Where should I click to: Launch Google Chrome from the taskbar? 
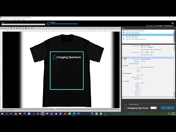(x=16, y=114)
